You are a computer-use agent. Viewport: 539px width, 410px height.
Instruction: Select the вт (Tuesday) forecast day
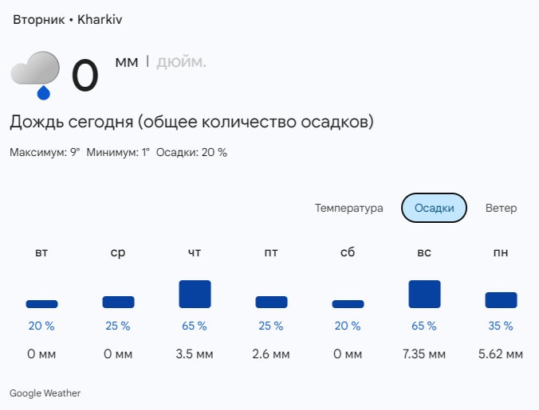point(41,253)
